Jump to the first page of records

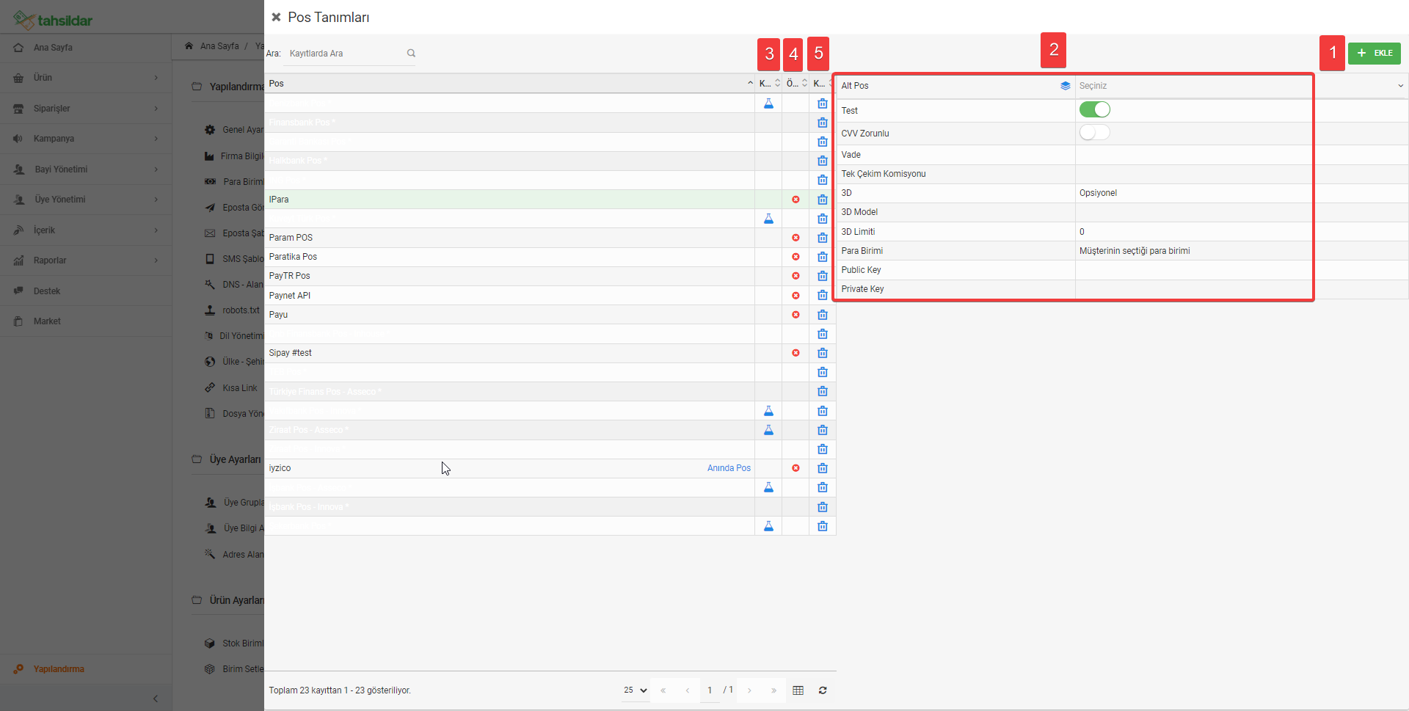663,690
